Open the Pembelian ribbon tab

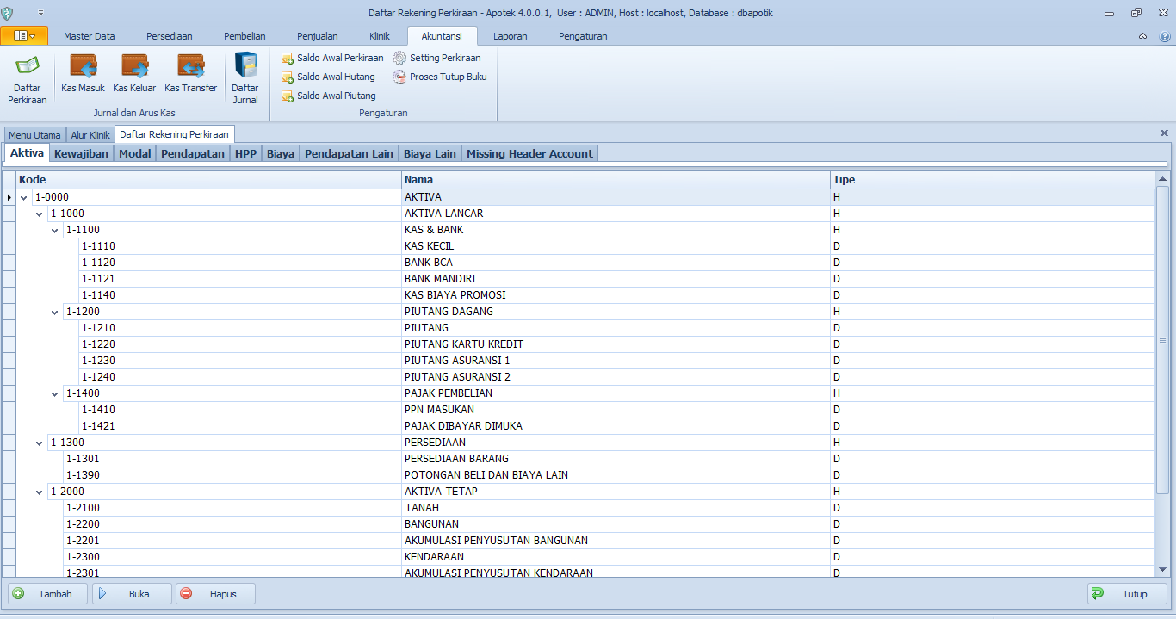tap(244, 36)
